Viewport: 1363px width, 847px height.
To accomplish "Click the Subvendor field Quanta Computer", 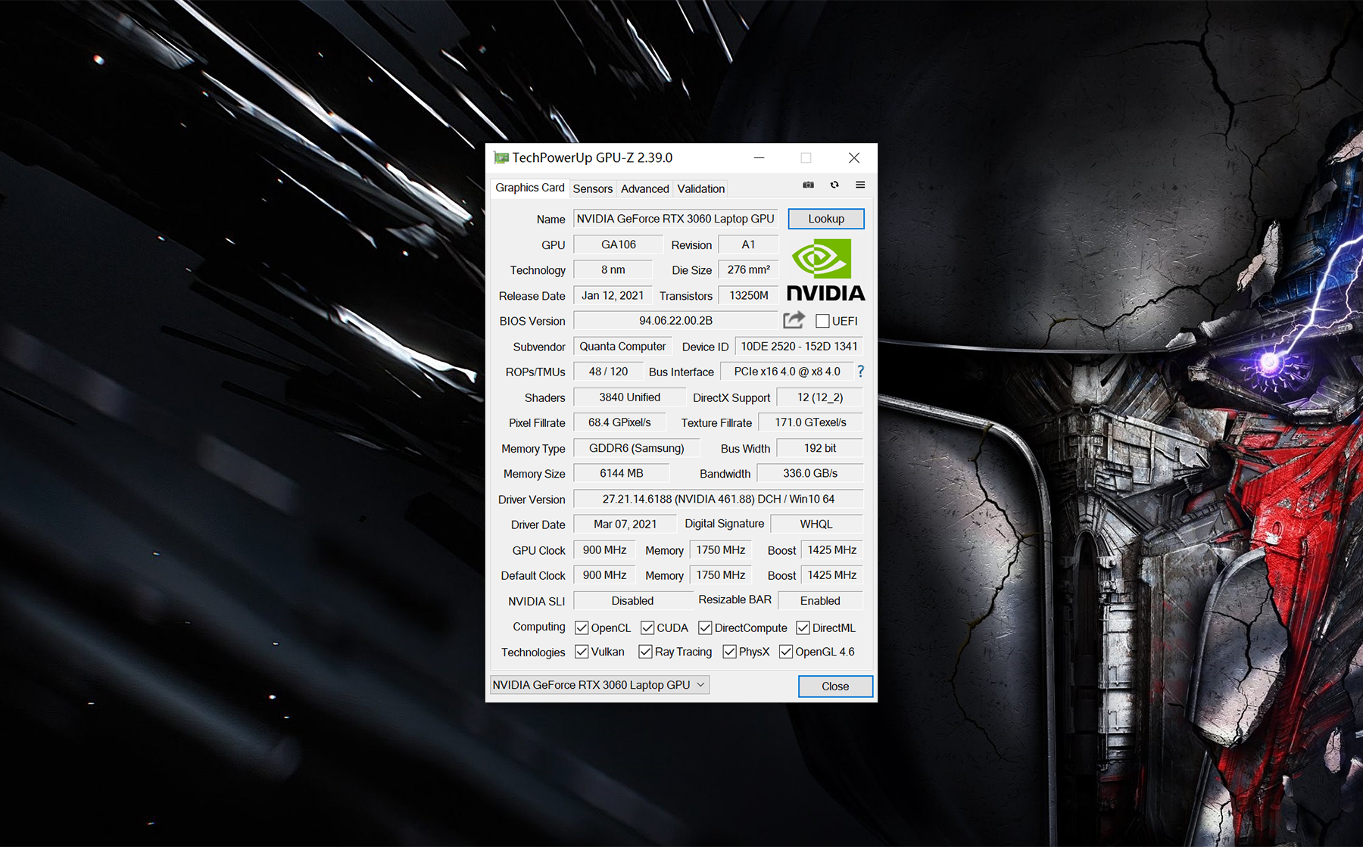I will [622, 346].
